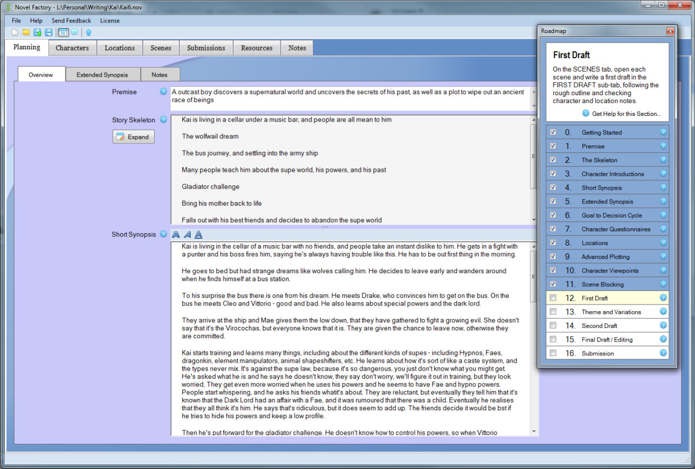Image resolution: width=695 pixels, height=469 pixels.
Task: Check the Theme and Variations step
Action: (553, 311)
